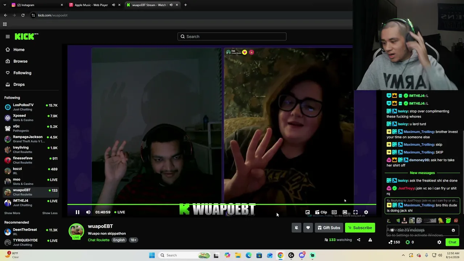The image size is (464, 261).
Task: Expand Following list with Show More
Action: click(x=12, y=213)
